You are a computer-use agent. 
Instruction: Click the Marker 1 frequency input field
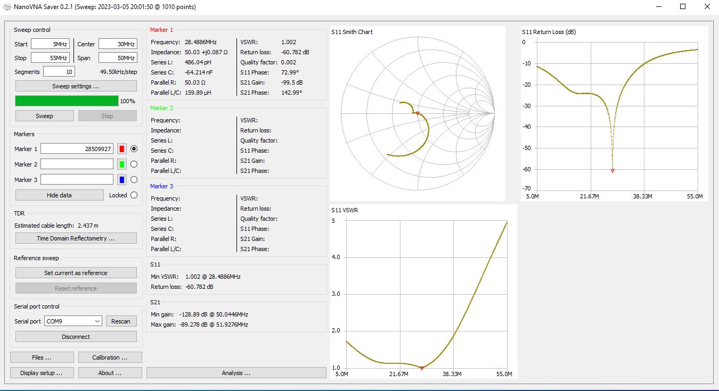click(x=77, y=149)
